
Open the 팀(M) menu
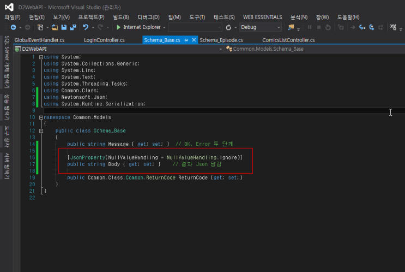(174, 17)
